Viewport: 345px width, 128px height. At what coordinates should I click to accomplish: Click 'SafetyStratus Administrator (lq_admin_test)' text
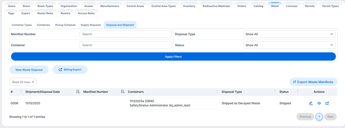pyautogui.click(x=160, y=105)
